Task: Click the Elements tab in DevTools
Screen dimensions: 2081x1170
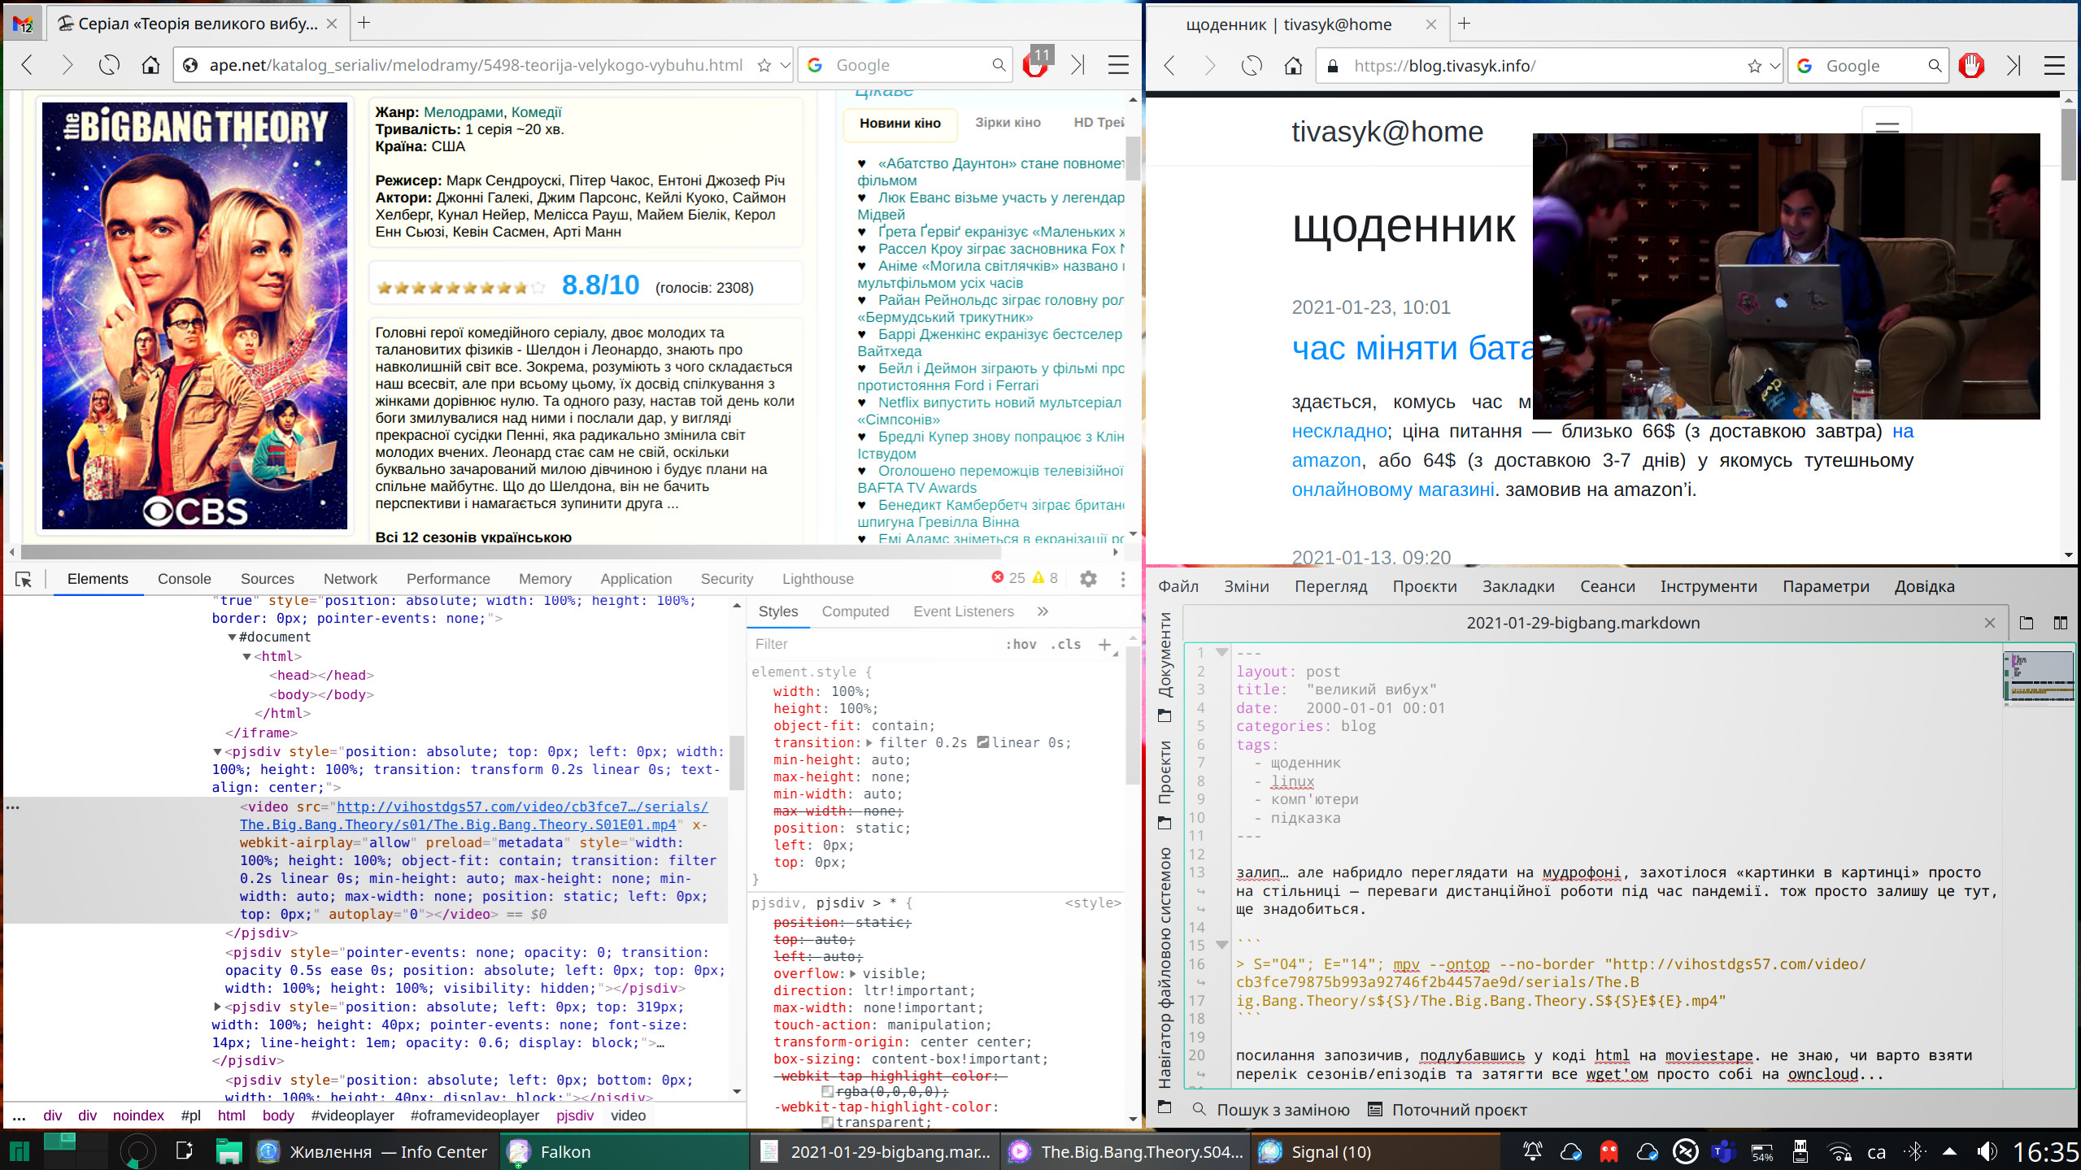Action: [98, 579]
